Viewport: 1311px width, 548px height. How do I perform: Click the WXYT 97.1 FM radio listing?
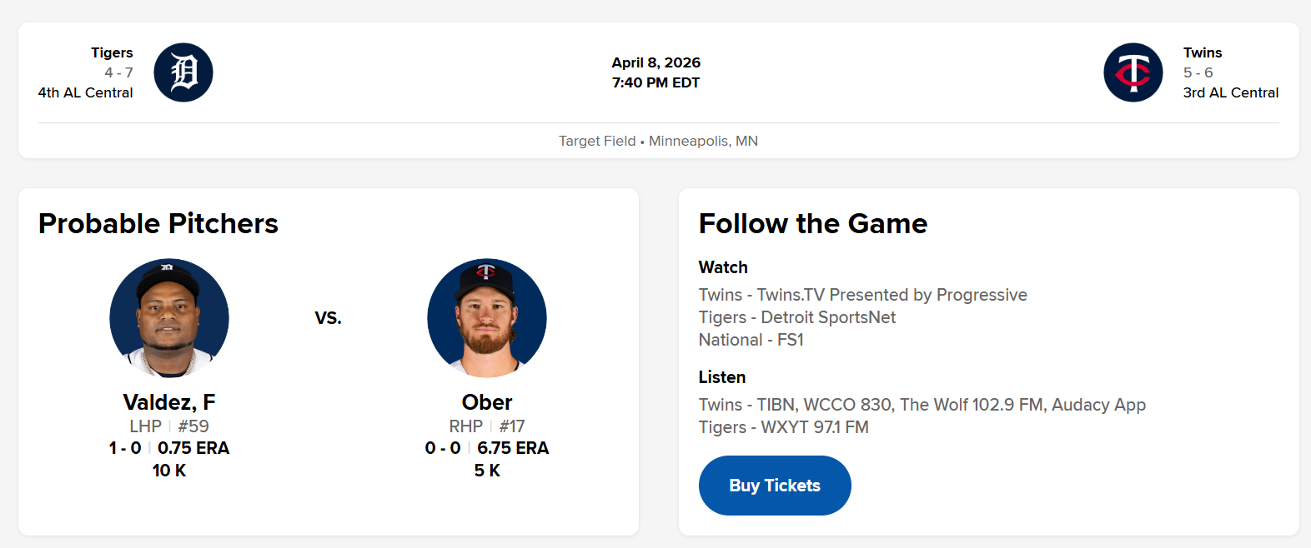point(783,427)
